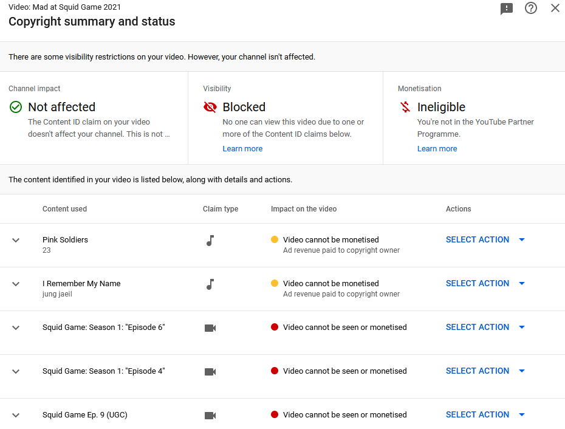Click the red status dot for Episode 4
This screenshot has height=429, width=565.
(275, 371)
